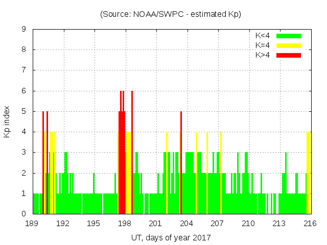Click the wide yellow bar at day 216

(x=308, y=174)
